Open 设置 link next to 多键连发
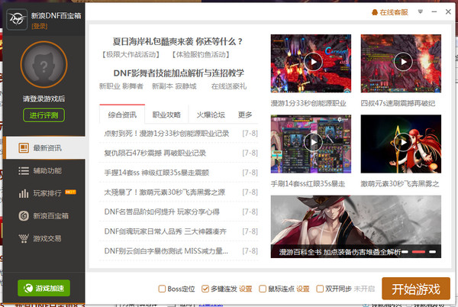The width and height of the screenshot is (458, 307). (246, 289)
